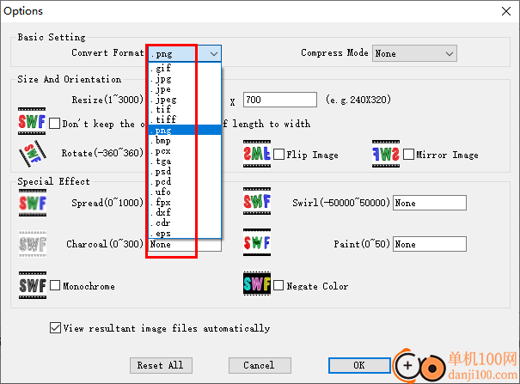Choose .cdr in the format list
Viewport: 520px width, 384px height.
point(185,222)
